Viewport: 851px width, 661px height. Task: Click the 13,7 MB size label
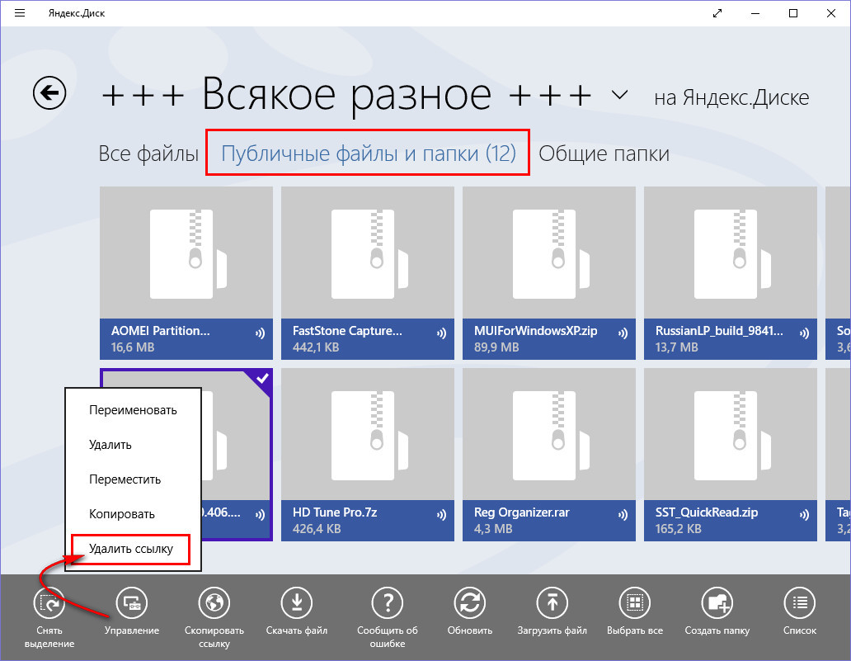click(x=676, y=347)
